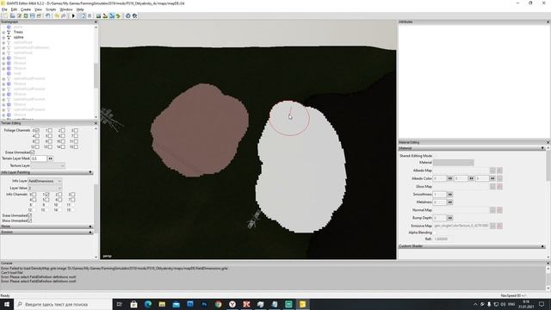
Task: Check Info Channel 2 checkbox
Action: coord(60,195)
